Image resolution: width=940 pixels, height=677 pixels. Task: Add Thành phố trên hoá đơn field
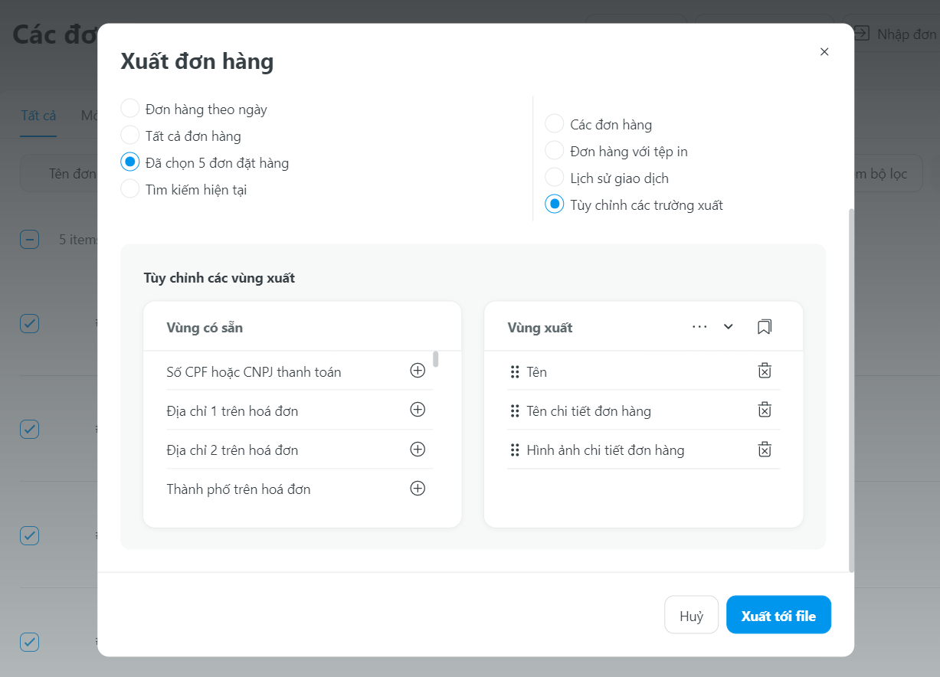pos(418,488)
